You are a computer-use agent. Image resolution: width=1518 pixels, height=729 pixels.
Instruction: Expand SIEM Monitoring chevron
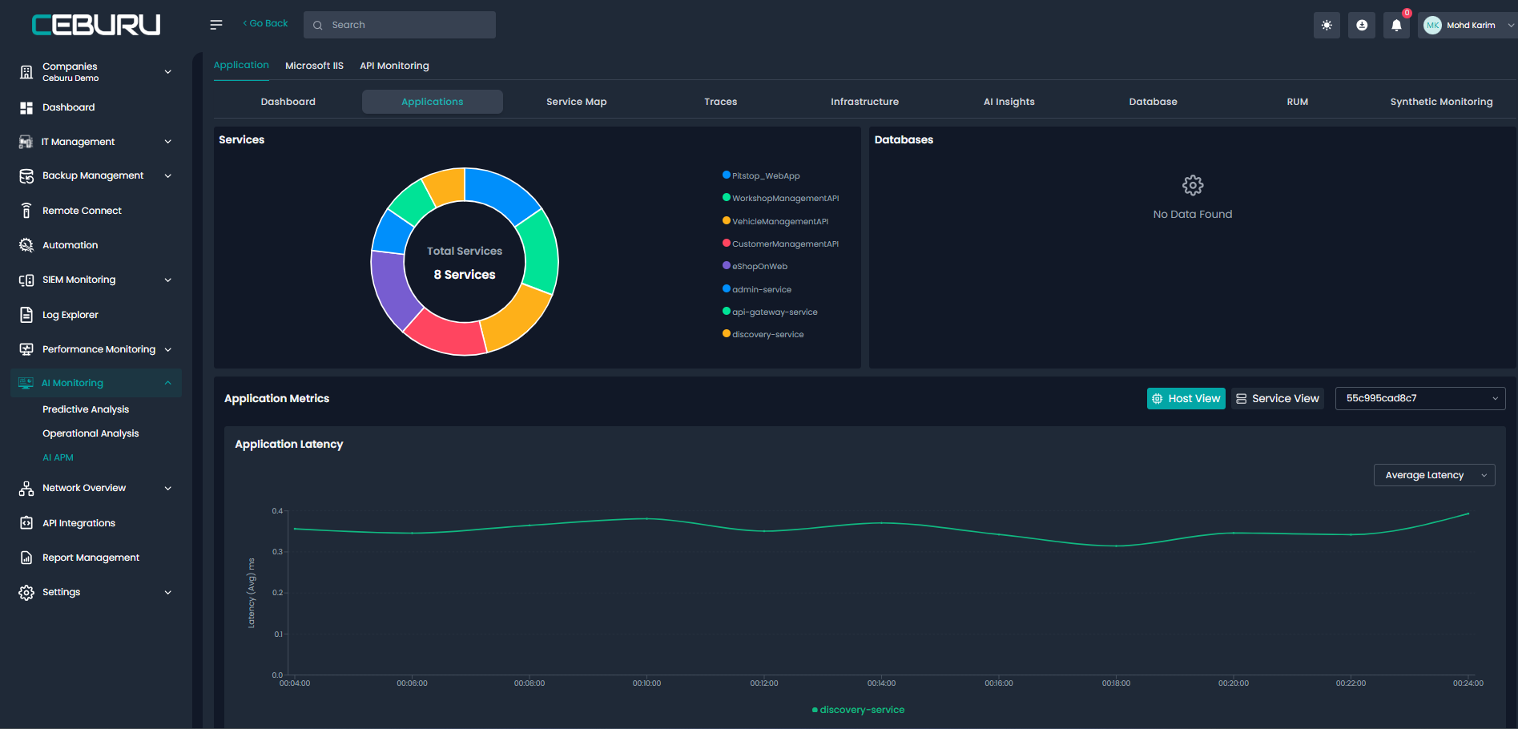[x=168, y=280]
